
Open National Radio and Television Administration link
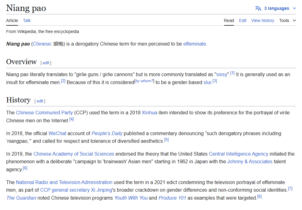[64, 182]
